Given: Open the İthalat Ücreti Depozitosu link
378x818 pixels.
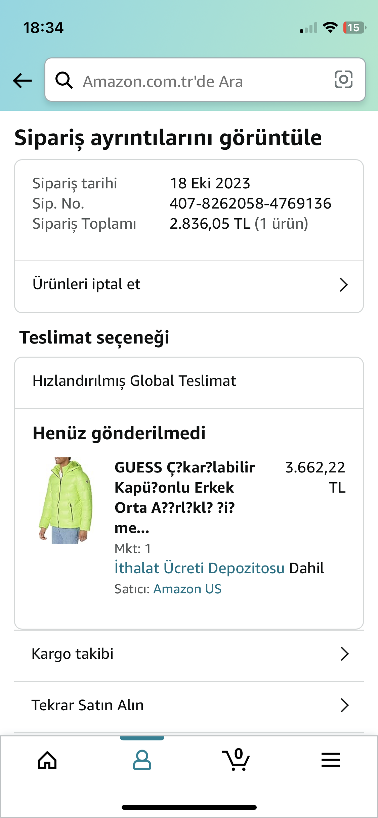Looking at the screenshot, I should [199, 568].
